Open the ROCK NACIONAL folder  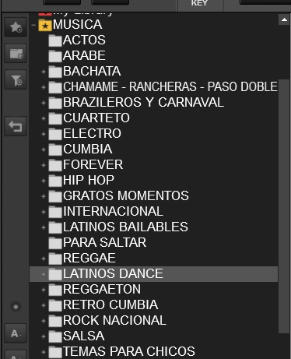[114, 320]
